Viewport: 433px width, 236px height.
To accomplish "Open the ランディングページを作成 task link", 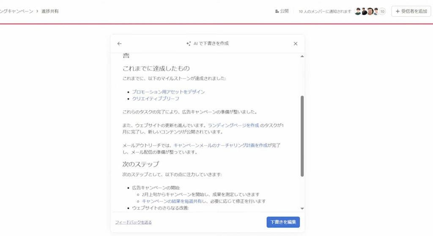I will point(233,125).
